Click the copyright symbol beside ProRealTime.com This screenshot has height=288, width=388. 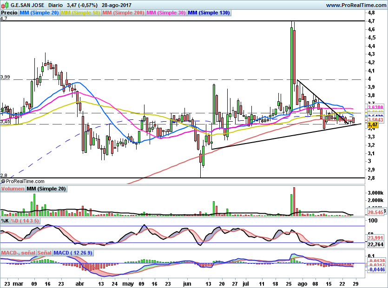3,182
